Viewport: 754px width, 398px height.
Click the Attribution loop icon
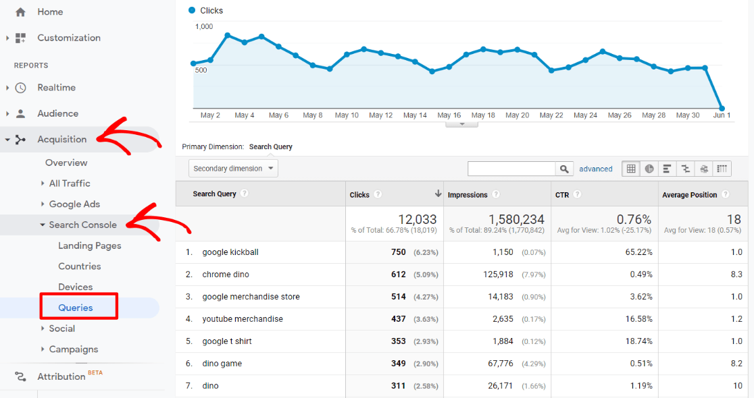point(20,376)
